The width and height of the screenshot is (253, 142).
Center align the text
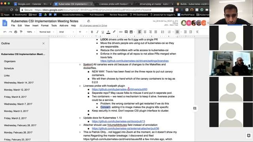click(x=145, y=32)
